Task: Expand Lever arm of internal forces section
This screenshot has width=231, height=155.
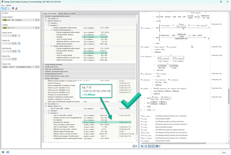Action: coord(43,69)
